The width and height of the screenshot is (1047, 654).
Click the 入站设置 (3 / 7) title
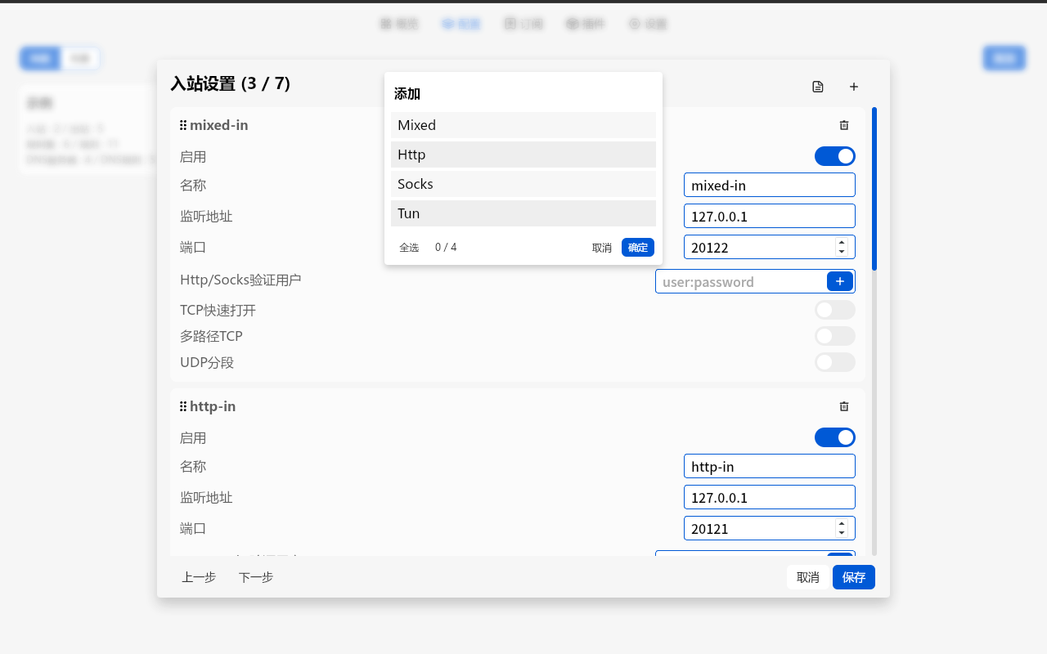230,83
